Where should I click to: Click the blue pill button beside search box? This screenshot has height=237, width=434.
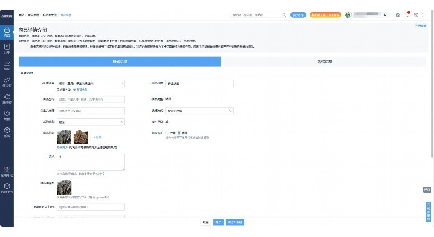point(298,15)
